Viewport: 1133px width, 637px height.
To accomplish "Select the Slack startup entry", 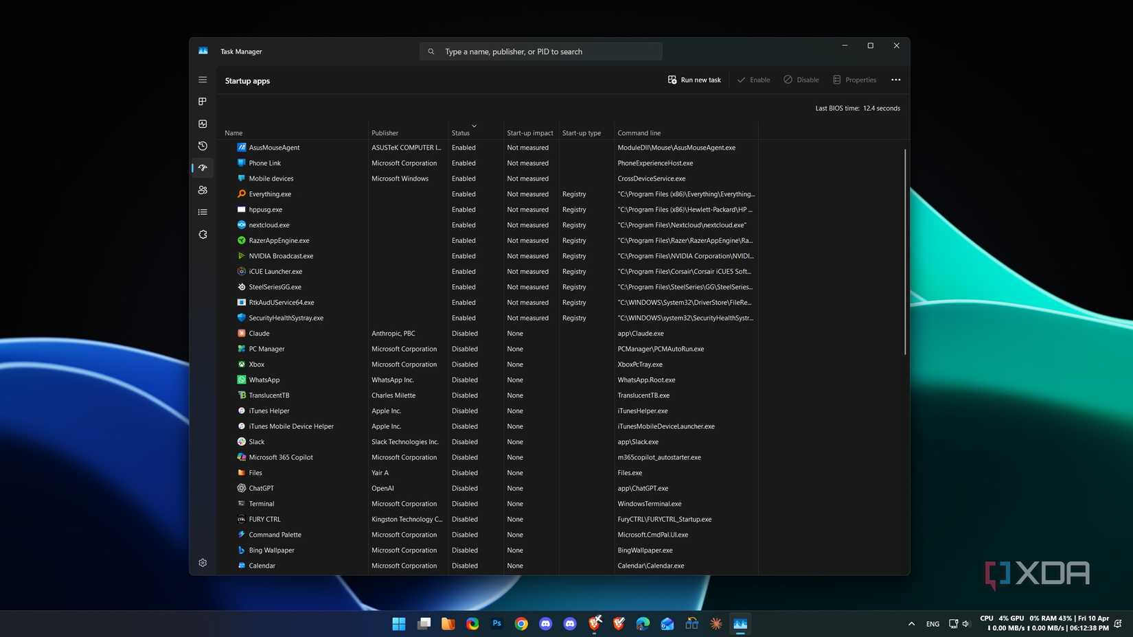I will click(256, 441).
